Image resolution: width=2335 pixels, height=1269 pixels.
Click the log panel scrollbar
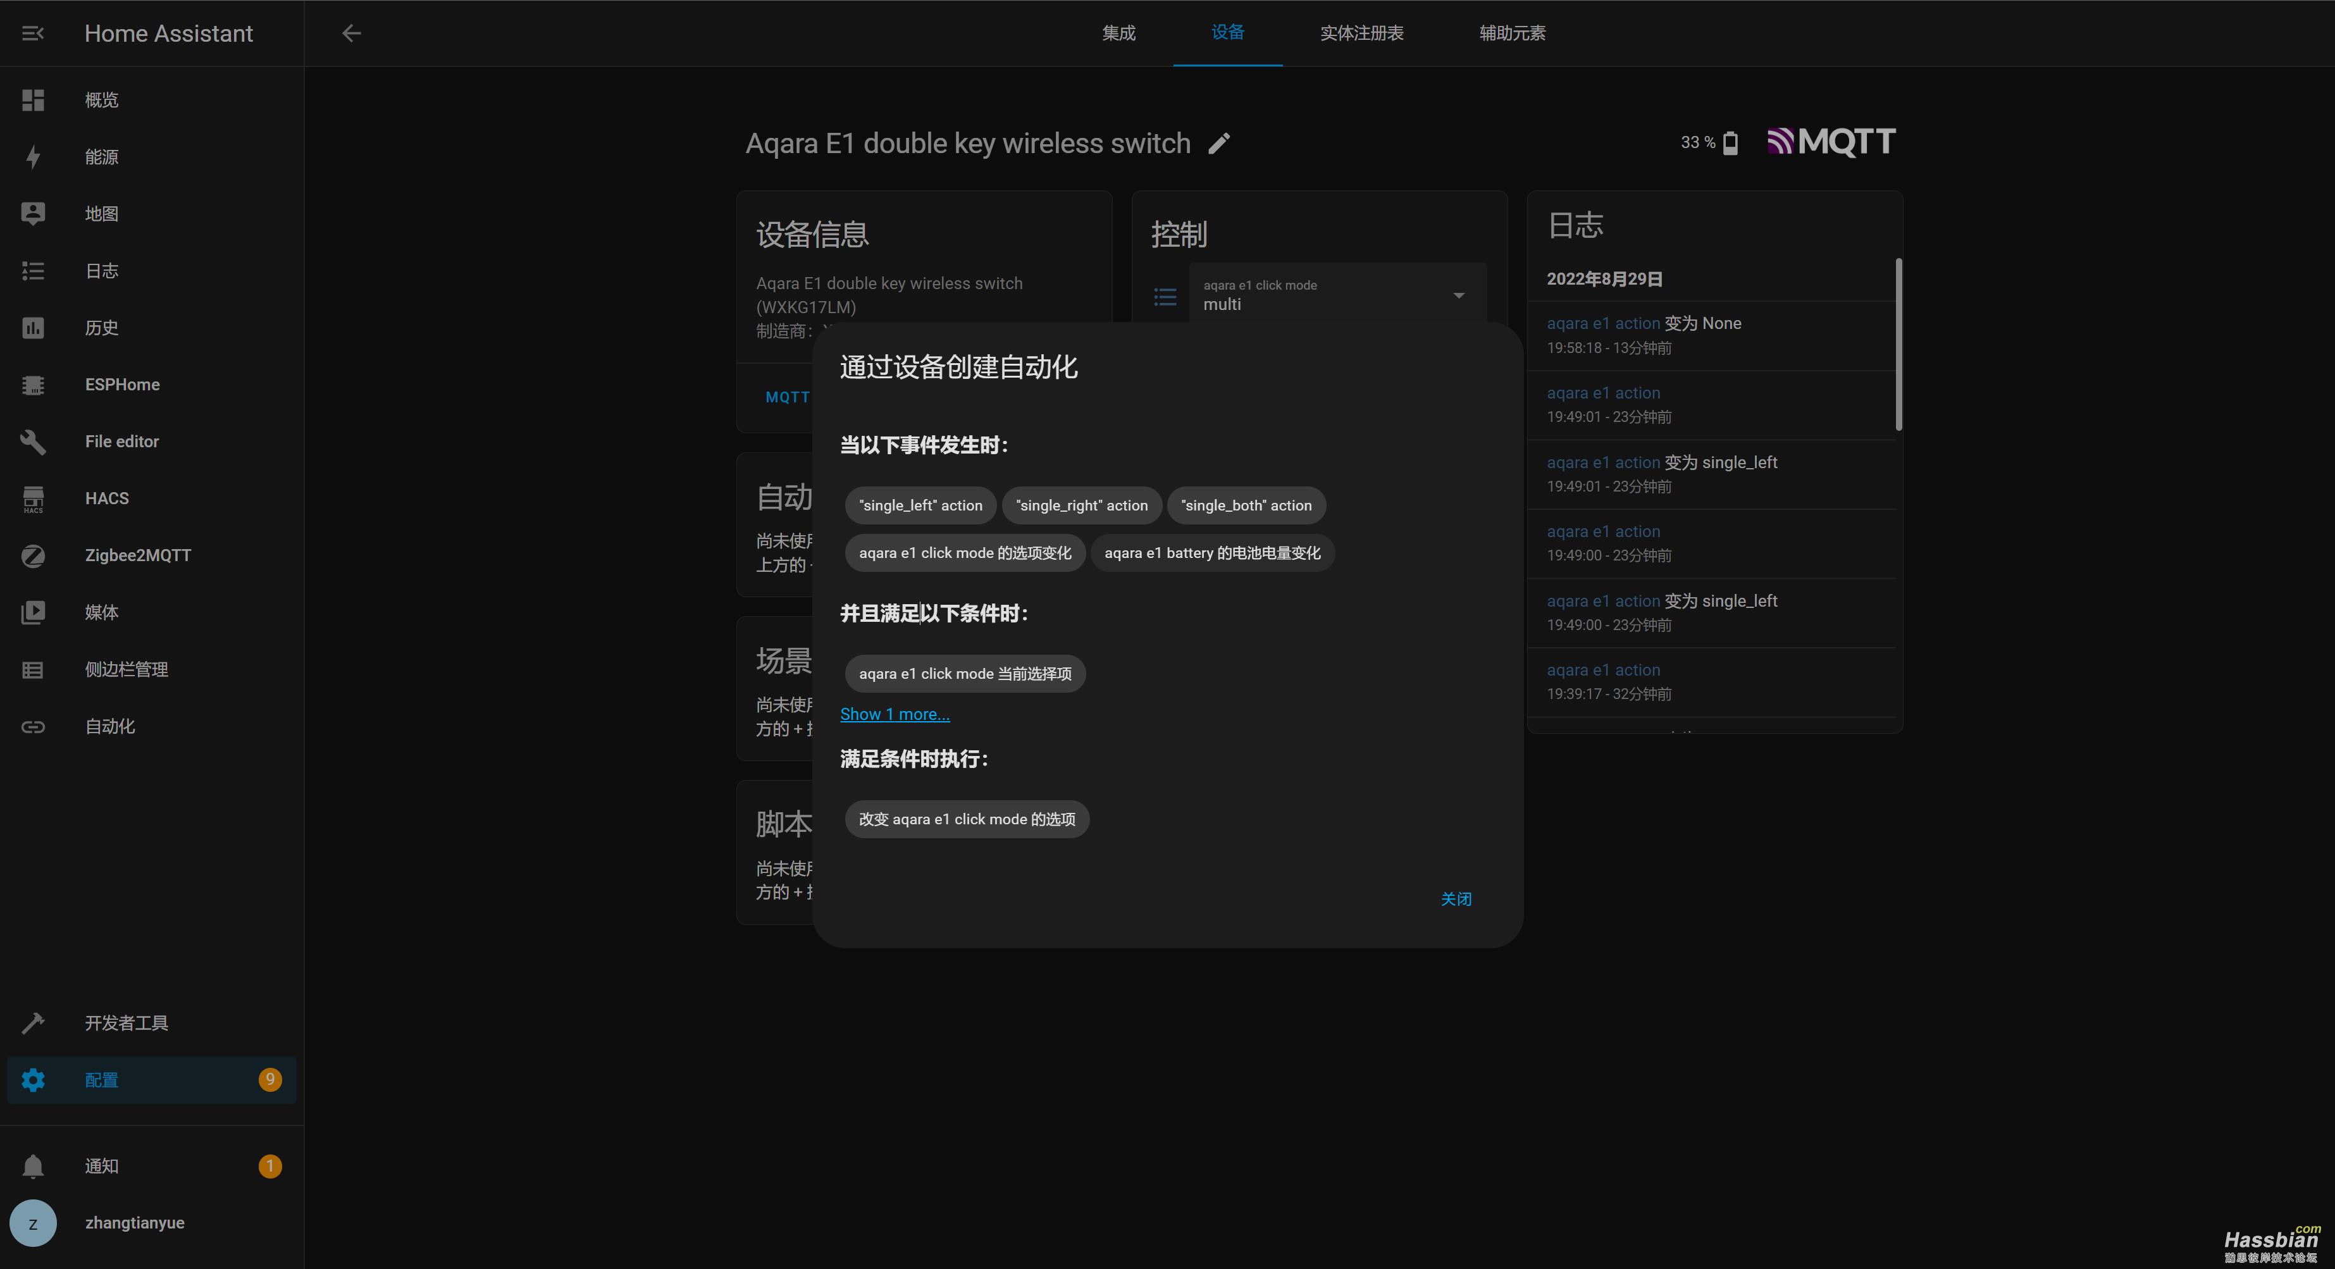pyautogui.click(x=1898, y=344)
